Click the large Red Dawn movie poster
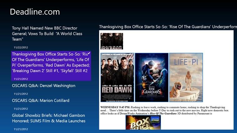This screenshot has width=237, height=133. pos(117,77)
